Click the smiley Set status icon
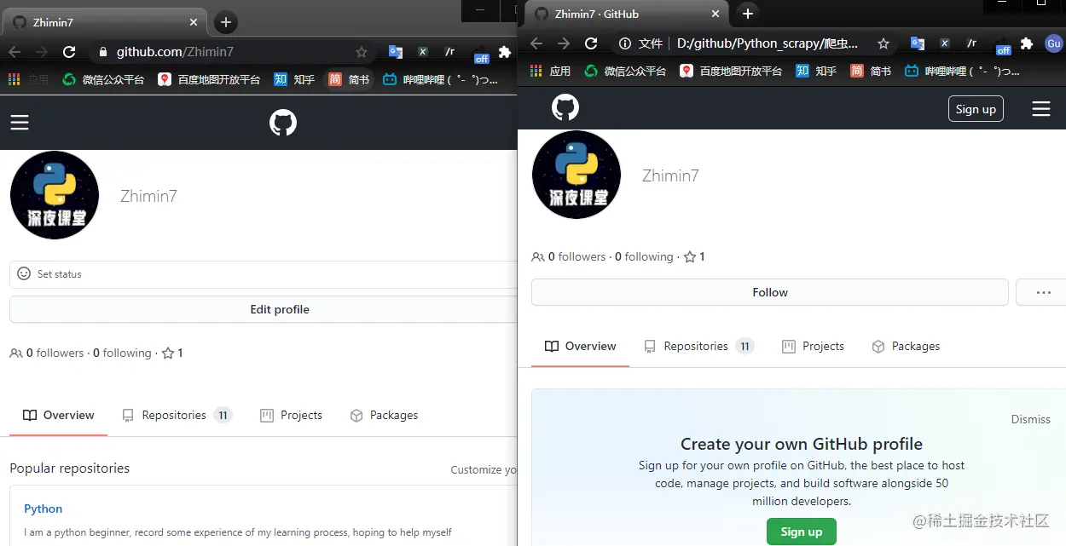The width and height of the screenshot is (1066, 546). [x=24, y=274]
